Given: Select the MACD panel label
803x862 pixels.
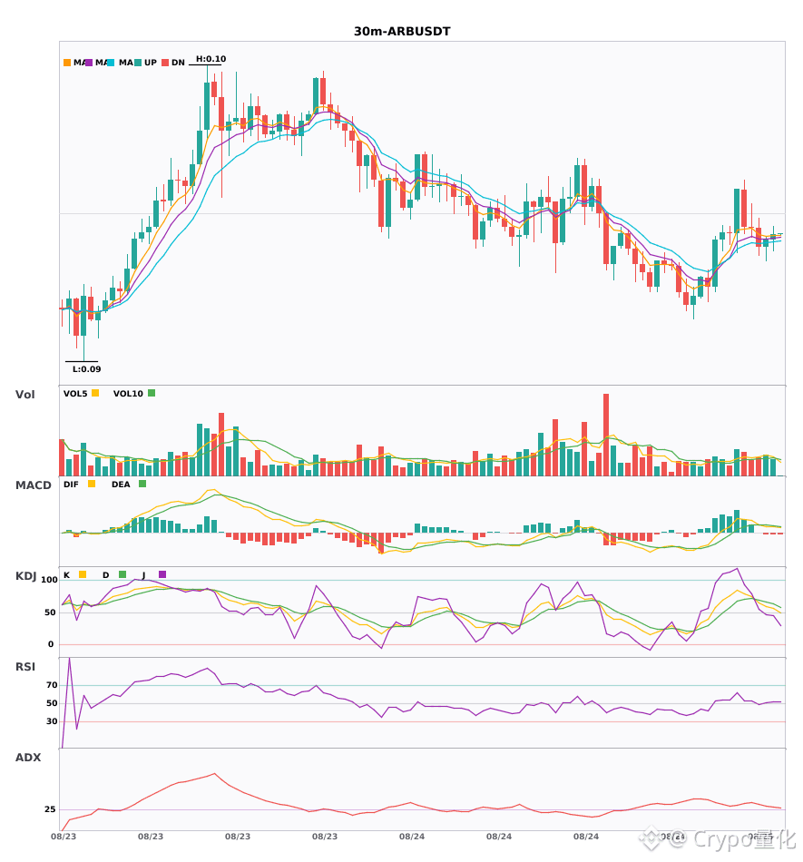Looking at the screenshot, I should (x=33, y=485).
